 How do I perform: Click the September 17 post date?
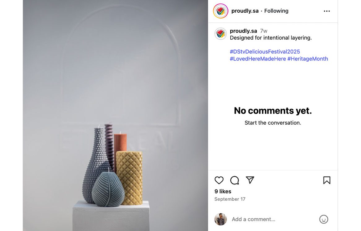230,199
